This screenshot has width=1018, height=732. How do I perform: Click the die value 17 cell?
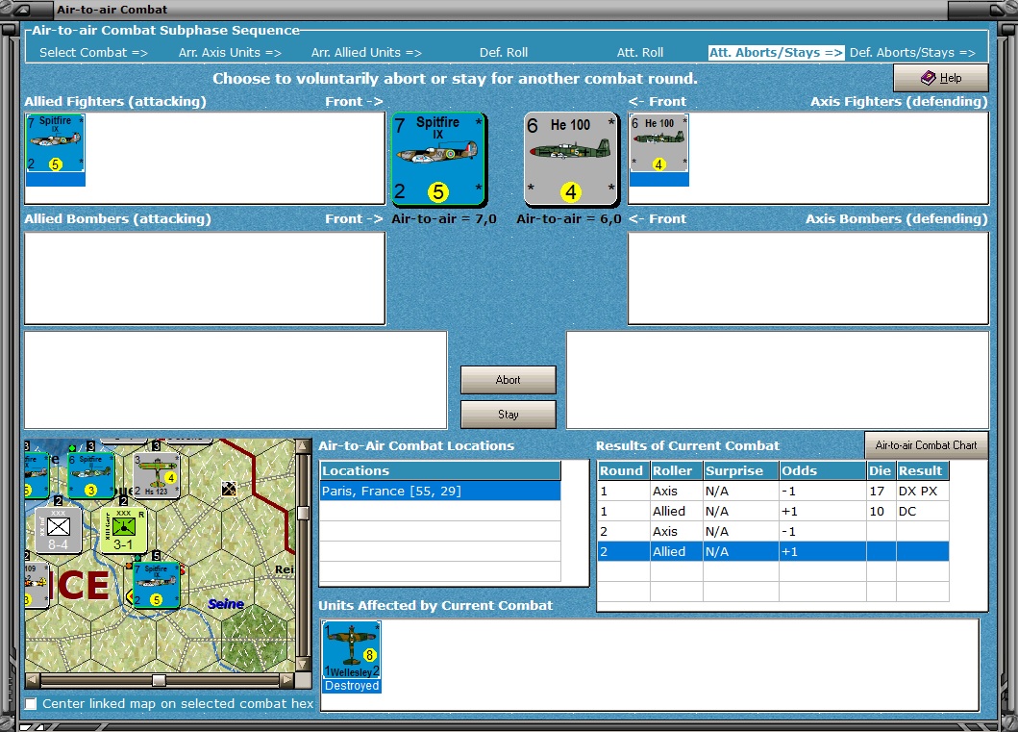(881, 491)
